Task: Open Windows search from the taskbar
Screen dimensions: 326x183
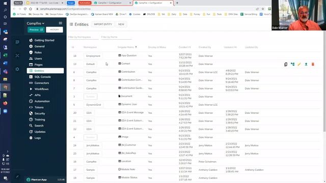Action: click(5, 10)
